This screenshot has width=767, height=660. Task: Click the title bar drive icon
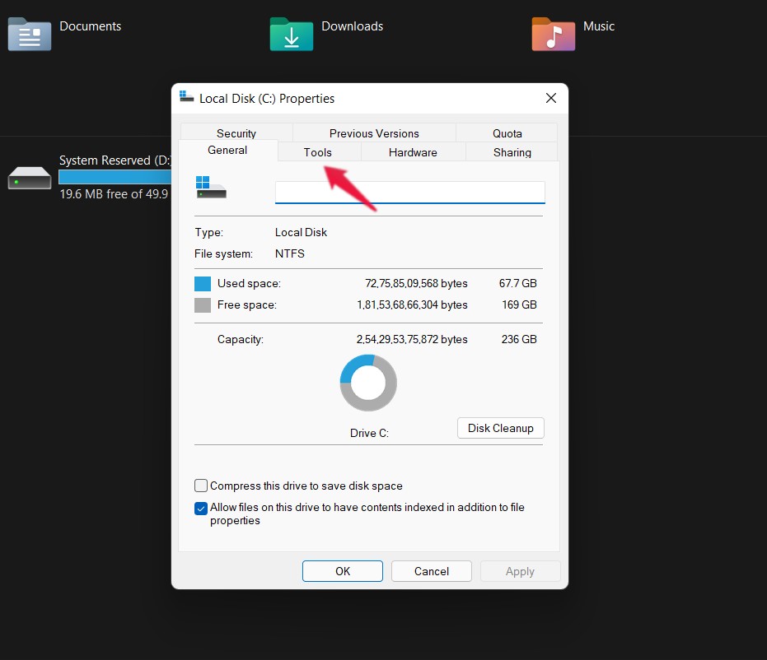point(187,98)
